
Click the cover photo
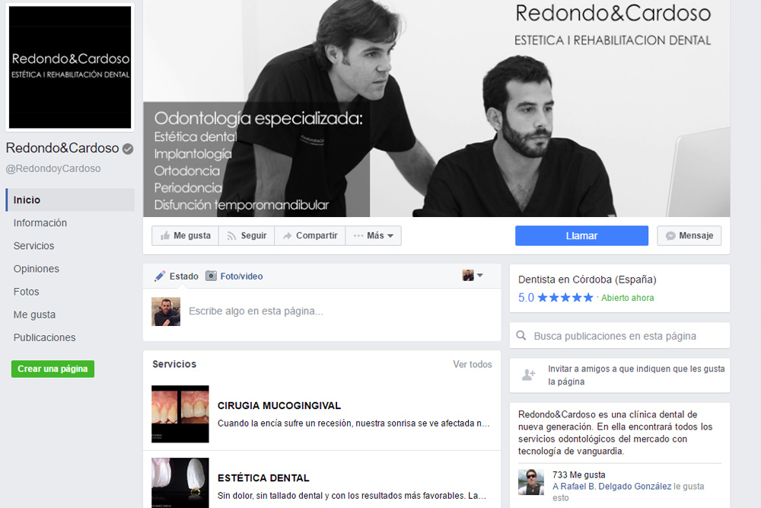click(x=436, y=108)
